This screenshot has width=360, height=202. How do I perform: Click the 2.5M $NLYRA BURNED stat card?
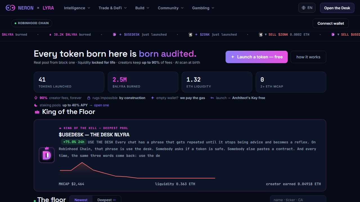[x=143, y=82]
